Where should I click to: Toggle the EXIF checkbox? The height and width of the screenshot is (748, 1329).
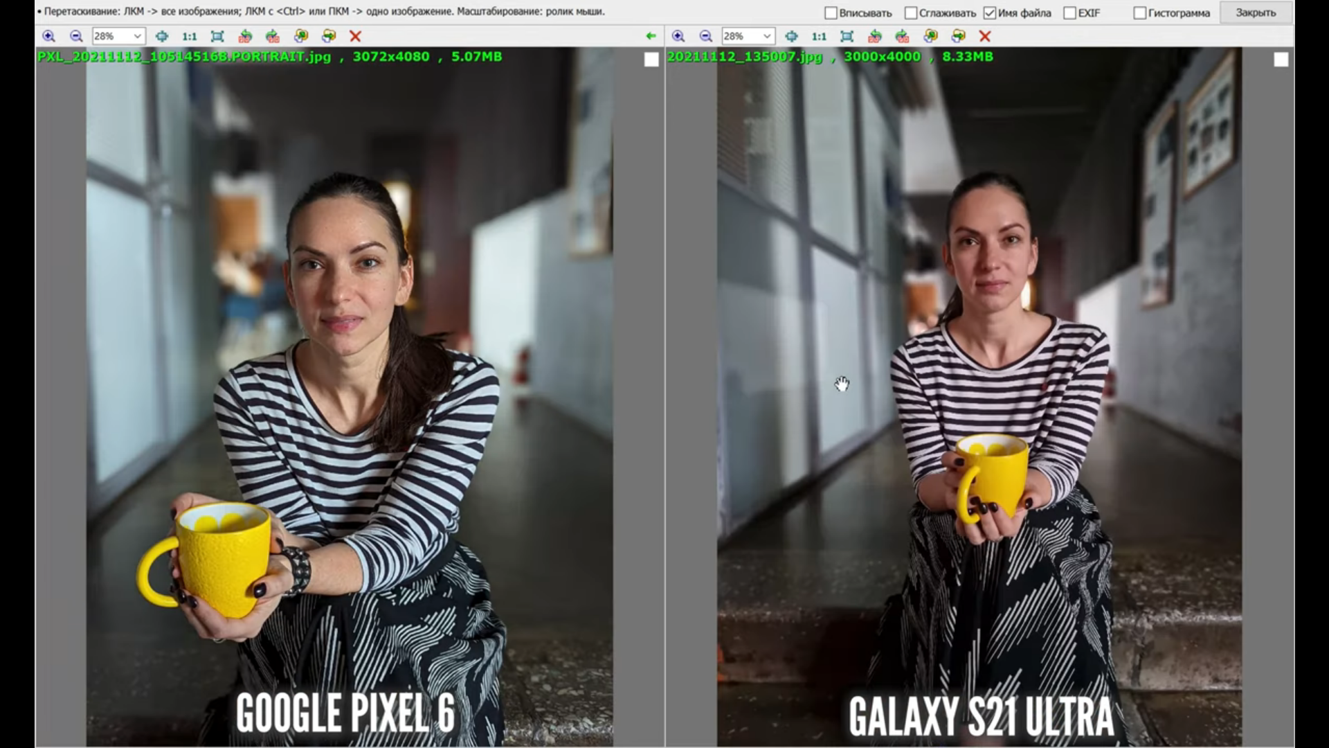[1070, 13]
